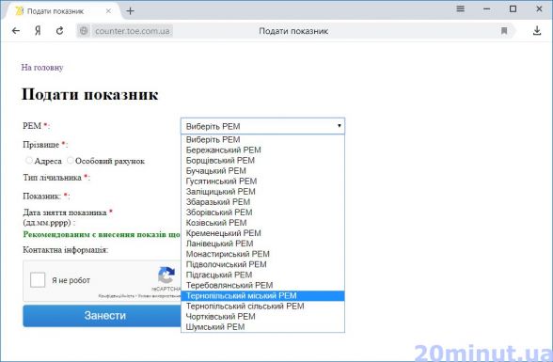Bookmark the page with the bookmark icon

coord(504,31)
